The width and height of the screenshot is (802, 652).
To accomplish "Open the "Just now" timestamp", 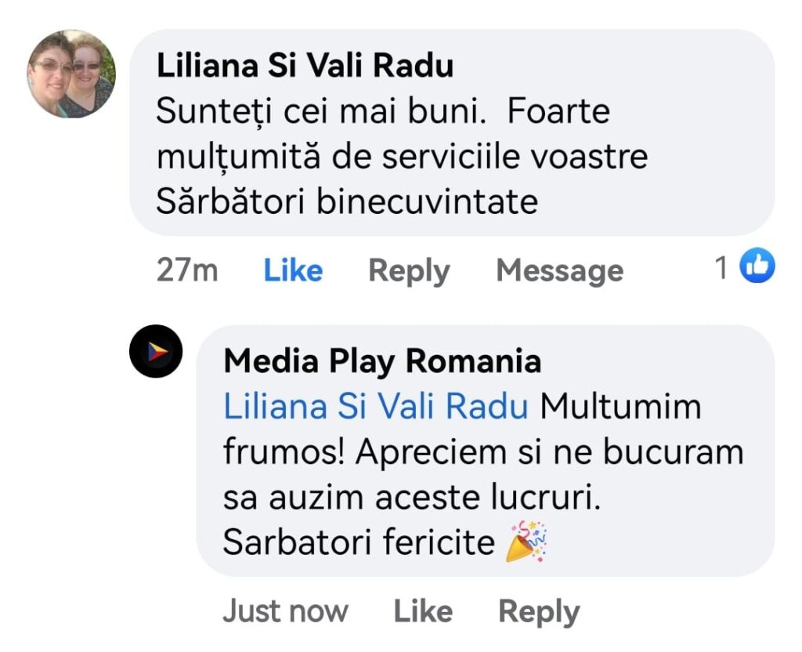I will [285, 611].
